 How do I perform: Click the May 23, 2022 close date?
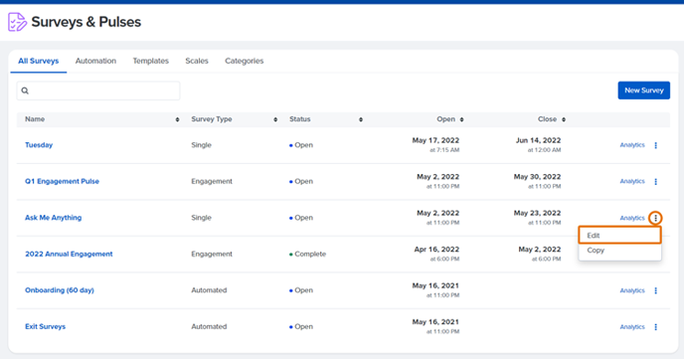(538, 213)
